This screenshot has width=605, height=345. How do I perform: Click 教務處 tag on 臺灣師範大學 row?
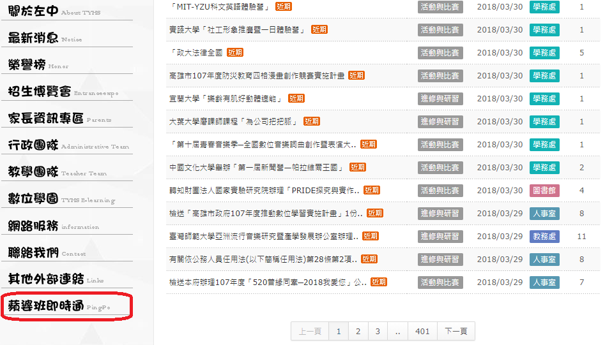tap(544, 237)
